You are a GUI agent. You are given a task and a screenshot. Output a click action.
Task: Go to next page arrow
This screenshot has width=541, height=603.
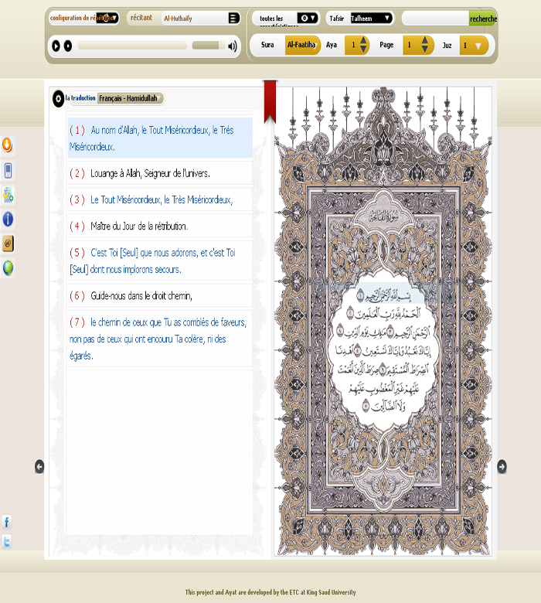(502, 466)
